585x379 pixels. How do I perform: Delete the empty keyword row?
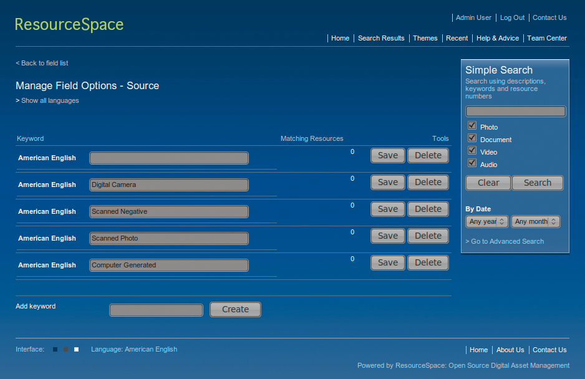click(428, 156)
